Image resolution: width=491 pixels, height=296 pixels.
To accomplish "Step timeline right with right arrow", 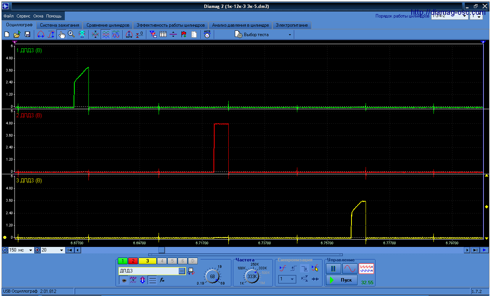I will tap(467, 250).
